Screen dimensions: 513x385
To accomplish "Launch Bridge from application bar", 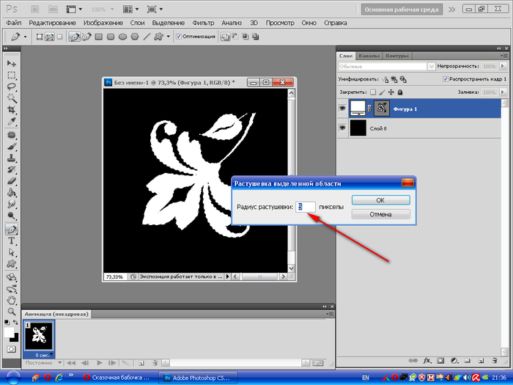I will 35,9.
